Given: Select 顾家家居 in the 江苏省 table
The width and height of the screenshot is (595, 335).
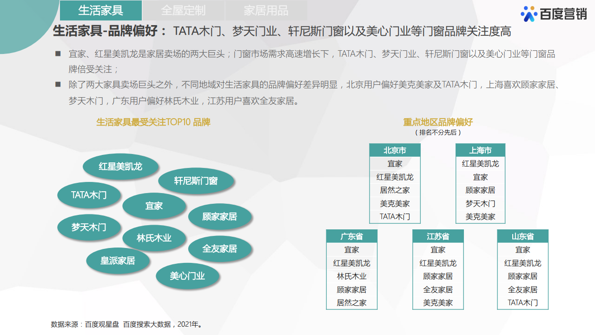Looking at the screenshot, I should [438, 276].
